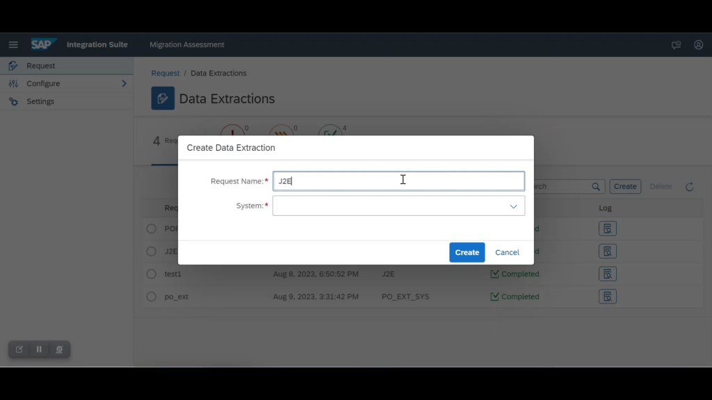
Task: Open the log for the test1 request
Action: point(608,274)
